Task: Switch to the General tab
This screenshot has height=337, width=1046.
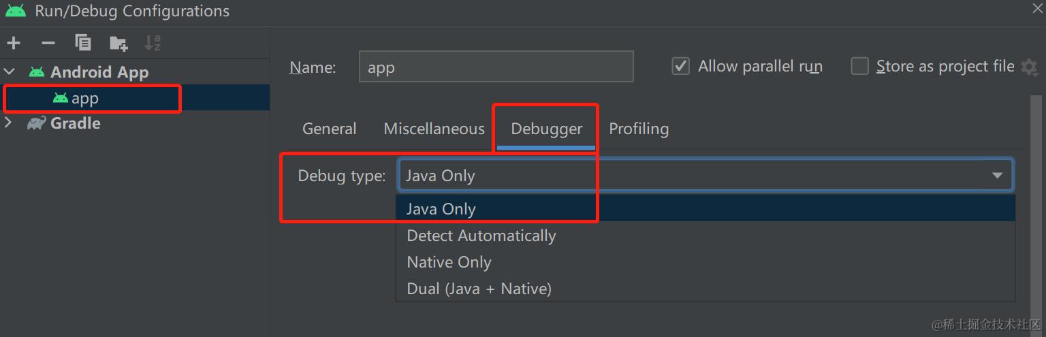Action: tap(330, 129)
